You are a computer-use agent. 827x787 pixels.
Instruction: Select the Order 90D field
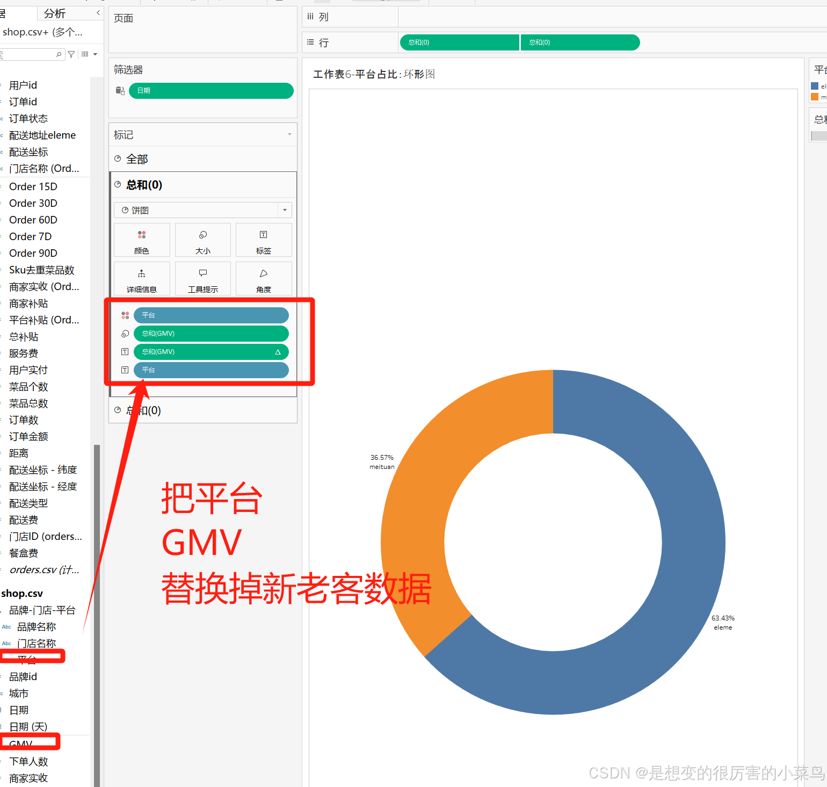[33, 253]
